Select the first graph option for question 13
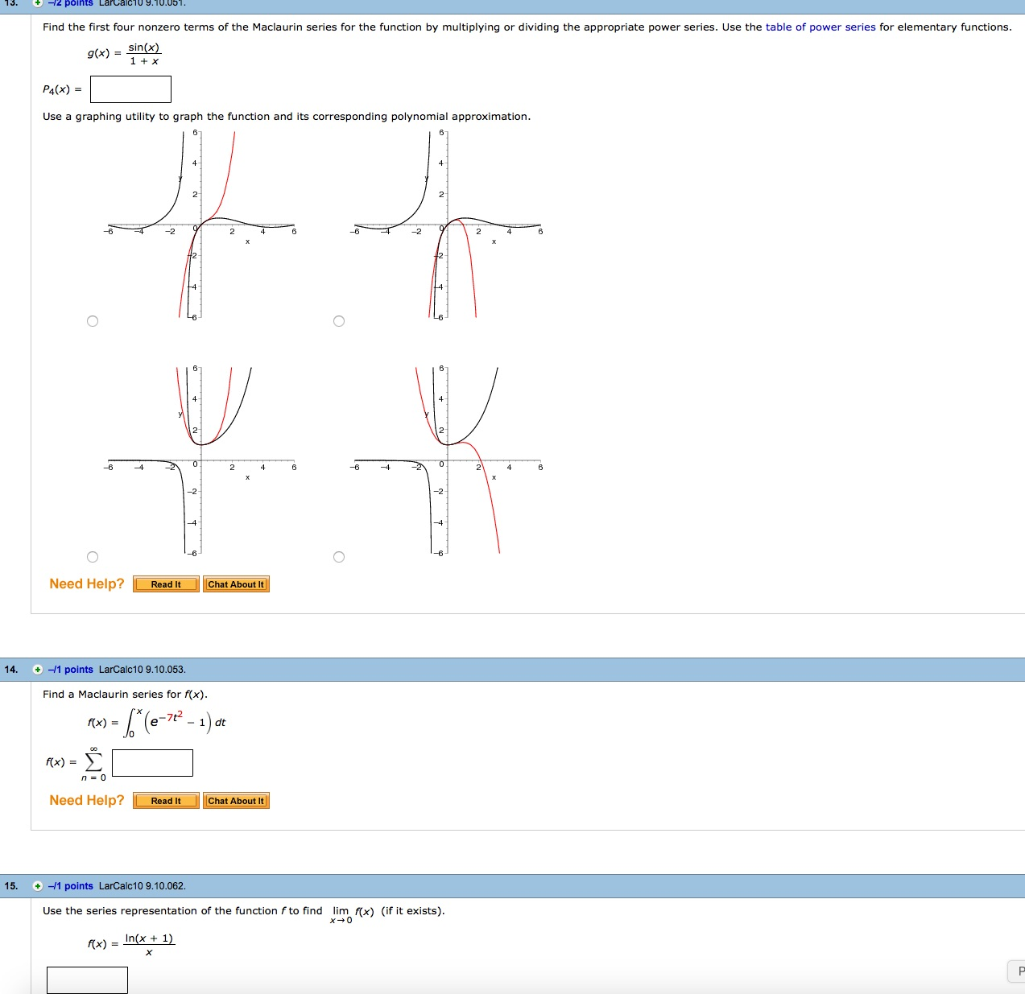This screenshot has height=994, width=1025. [93, 320]
